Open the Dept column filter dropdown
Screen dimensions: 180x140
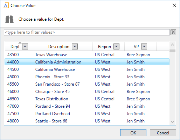click(25, 47)
